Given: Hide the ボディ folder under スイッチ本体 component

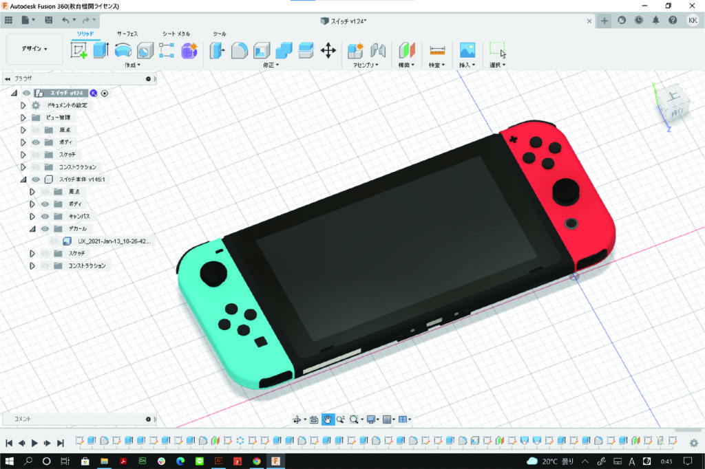Looking at the screenshot, I should tap(45, 204).
